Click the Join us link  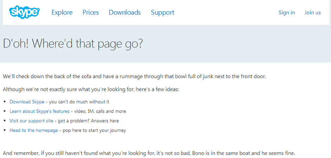pyautogui.click(x=312, y=12)
